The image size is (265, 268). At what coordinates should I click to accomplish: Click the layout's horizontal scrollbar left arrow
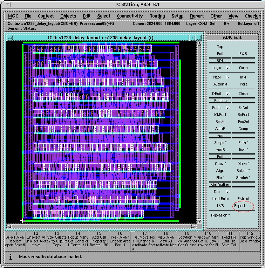click(9, 226)
